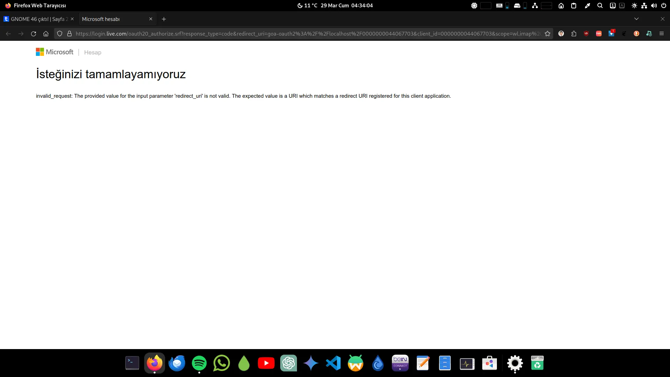Open Waydroid from the dock
Image resolution: width=670 pixels, height=377 pixels.
[356, 363]
